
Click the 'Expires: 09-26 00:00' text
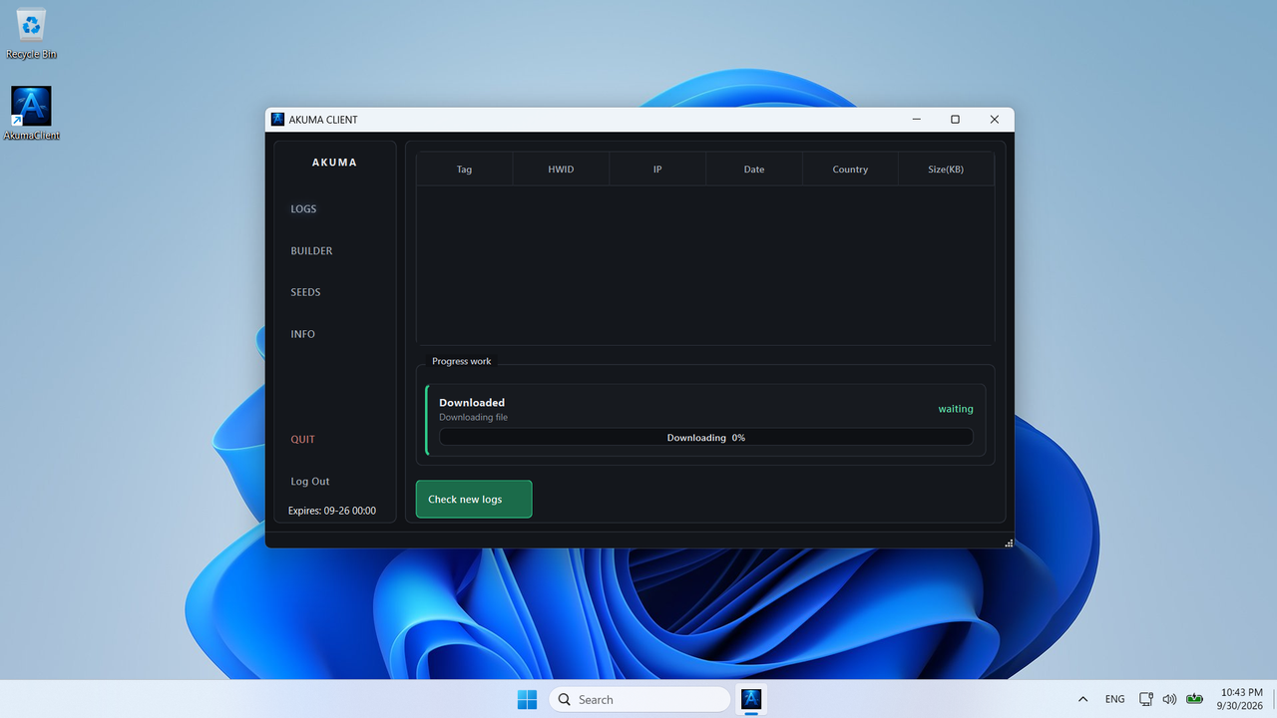pos(332,511)
